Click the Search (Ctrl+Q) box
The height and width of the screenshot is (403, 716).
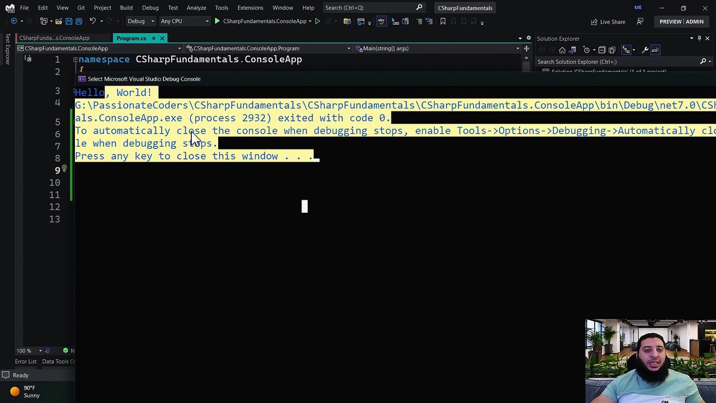click(374, 8)
